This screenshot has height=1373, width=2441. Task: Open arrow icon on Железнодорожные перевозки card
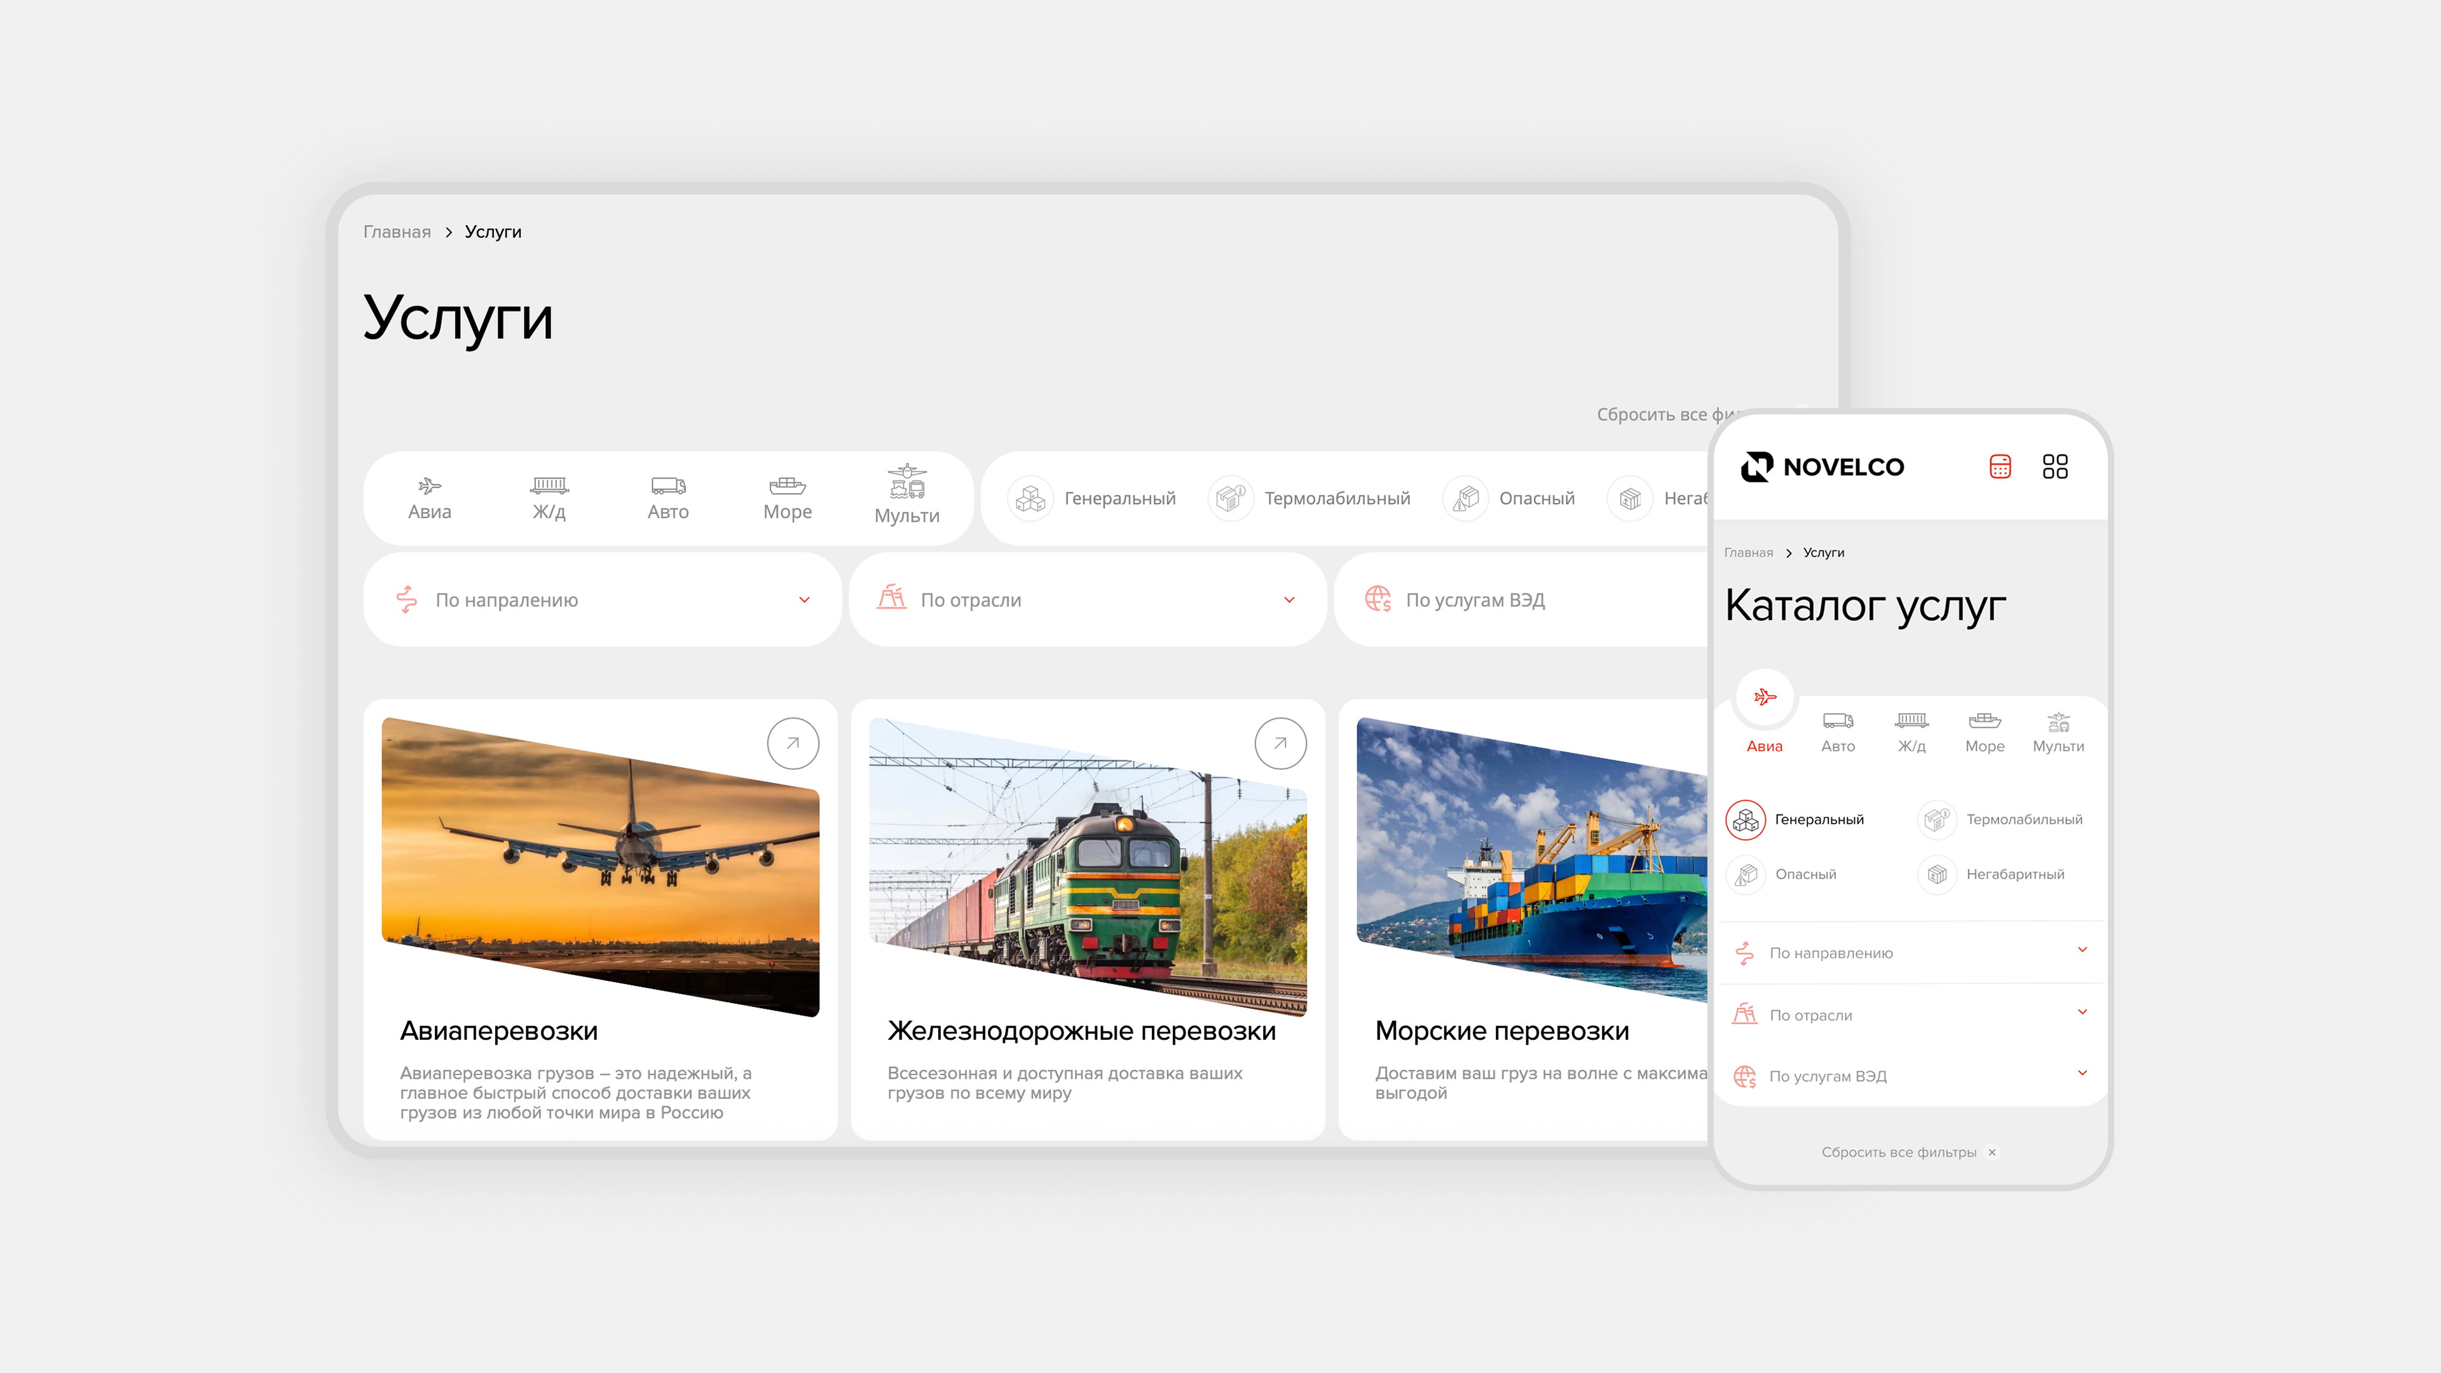coord(1280,744)
